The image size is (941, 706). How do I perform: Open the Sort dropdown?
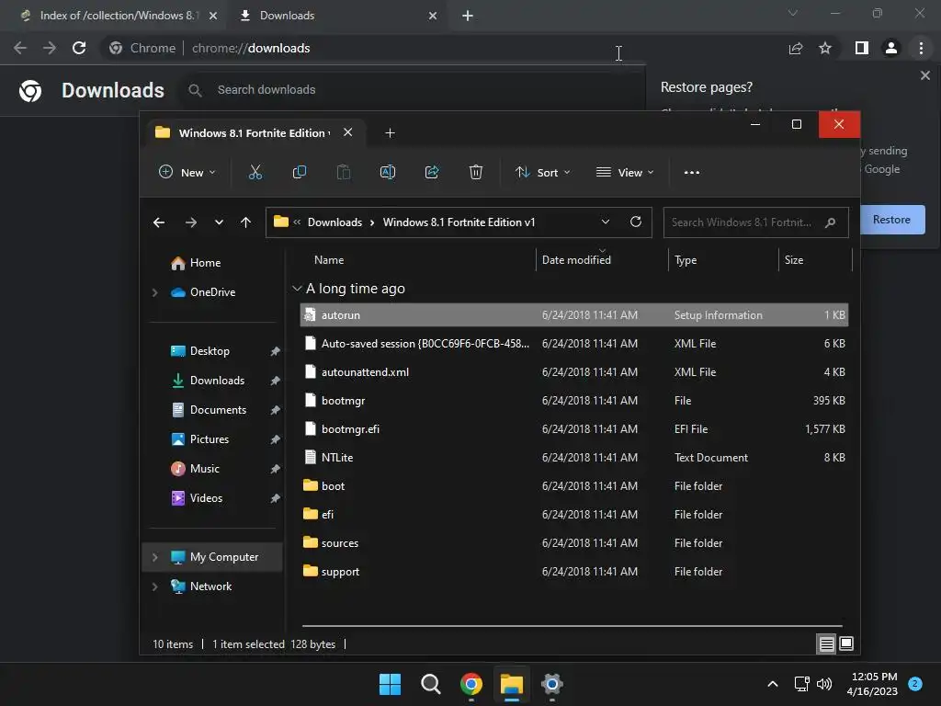coord(543,172)
